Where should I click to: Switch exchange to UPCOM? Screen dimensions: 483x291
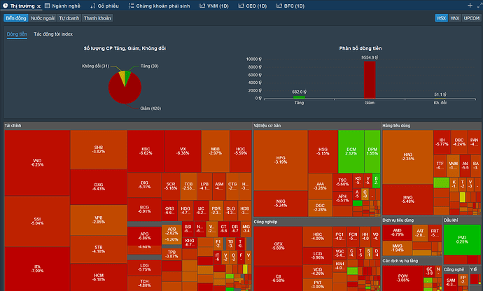[x=472, y=18]
